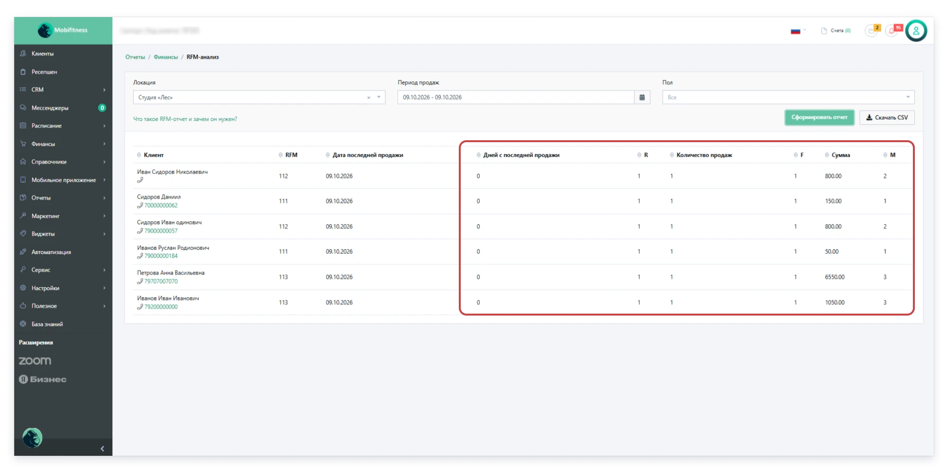Open the Маркетинг sidebar menu
This screenshot has height=470, width=948.
point(63,216)
